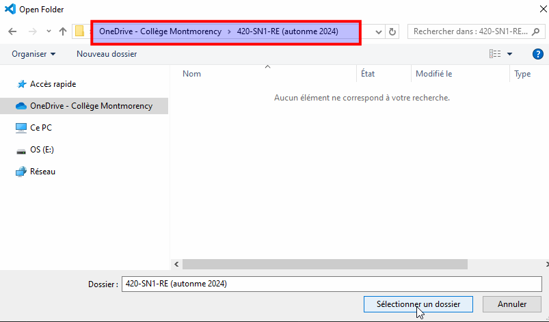This screenshot has height=322, width=549.
Task: Click the Back navigation arrow
Action: point(12,31)
